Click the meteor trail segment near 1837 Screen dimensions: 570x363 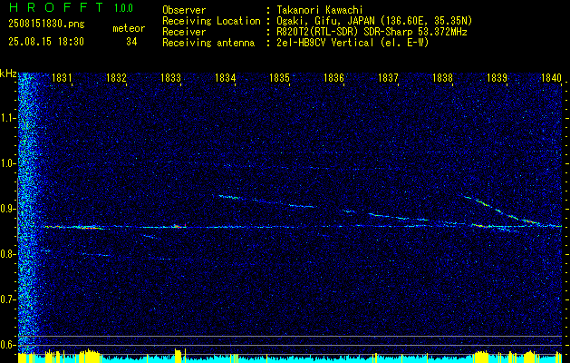click(398, 217)
